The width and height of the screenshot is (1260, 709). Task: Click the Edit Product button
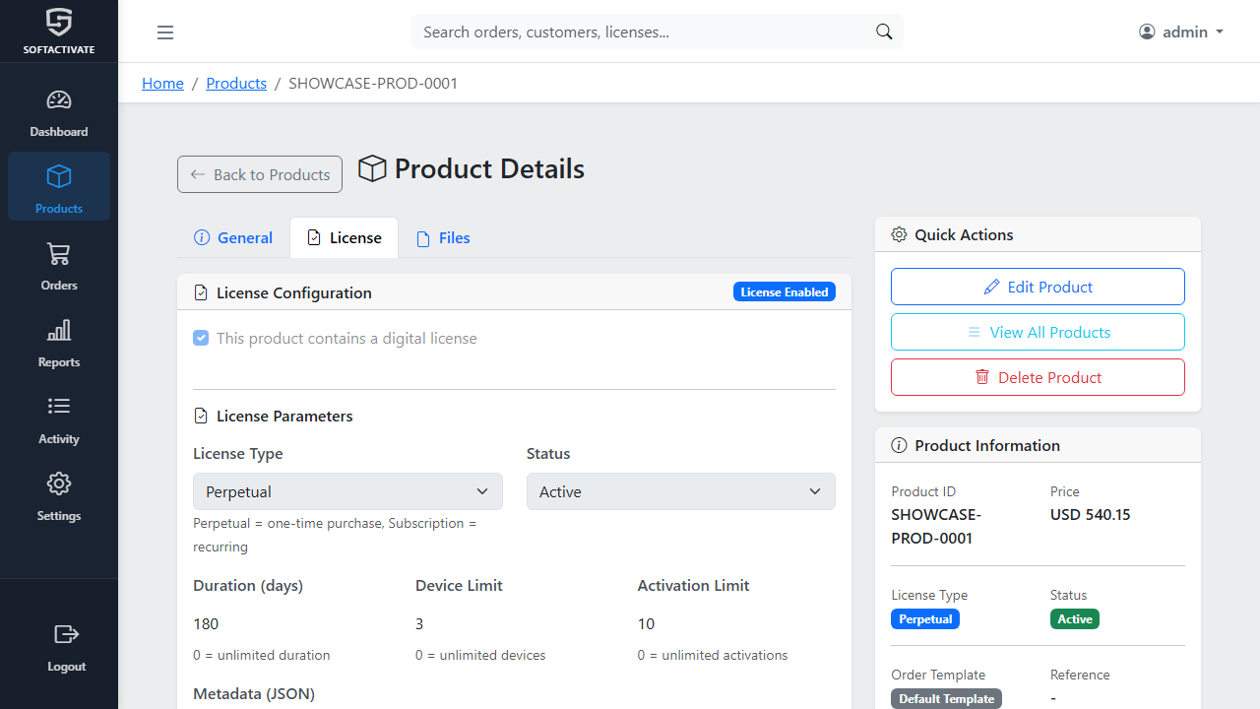click(1038, 287)
